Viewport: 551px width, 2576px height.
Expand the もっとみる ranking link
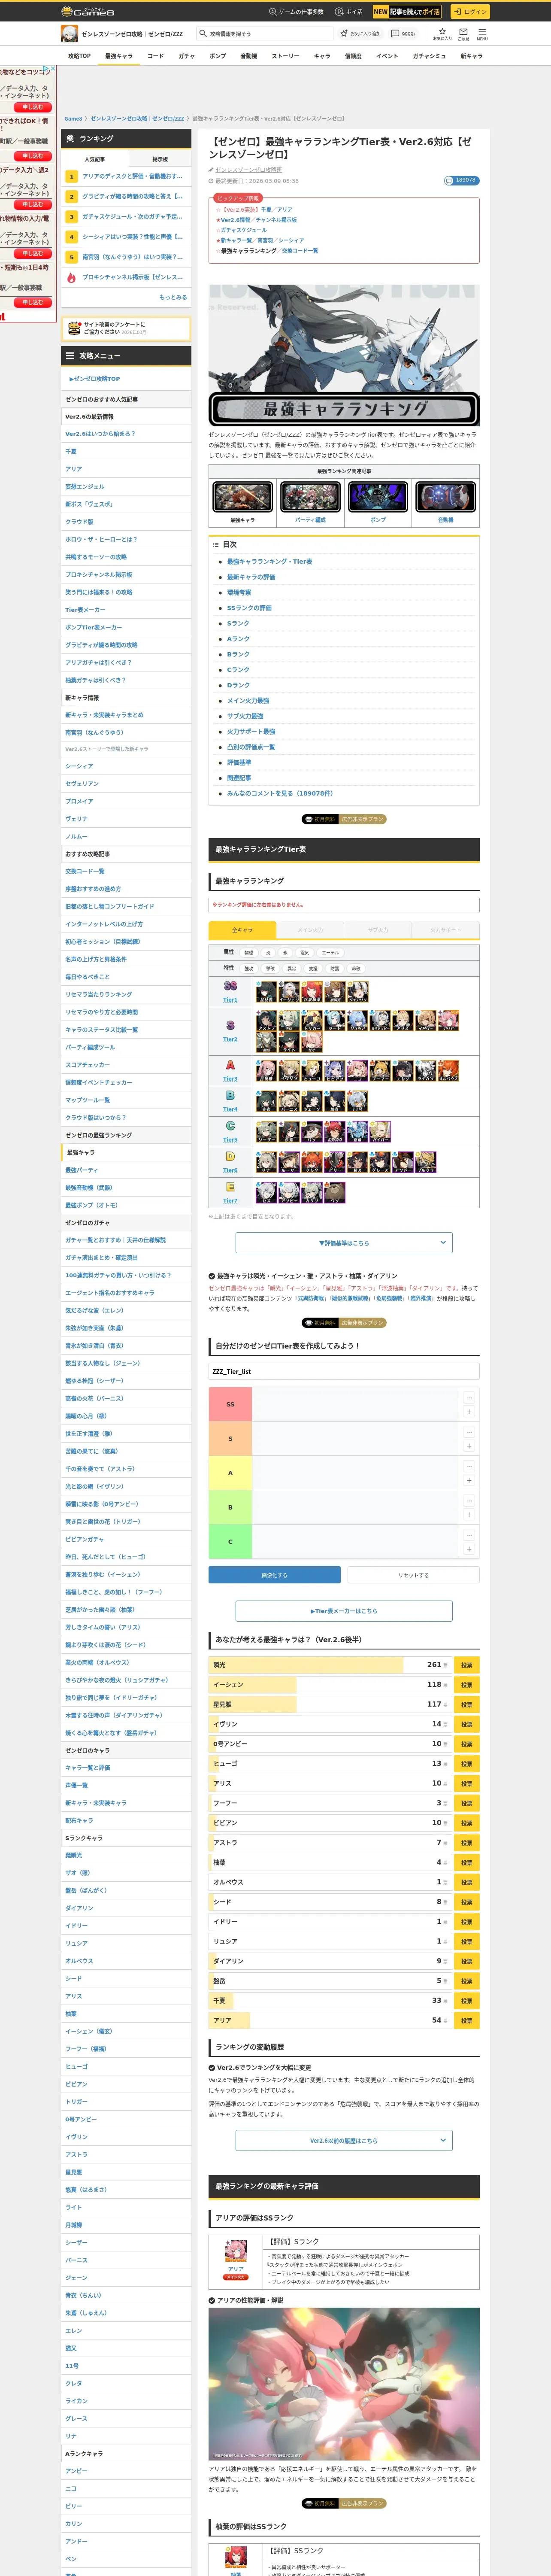[172, 297]
